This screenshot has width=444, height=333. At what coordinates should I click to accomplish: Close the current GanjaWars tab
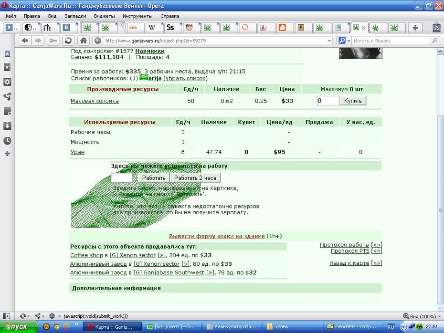click(364, 28)
